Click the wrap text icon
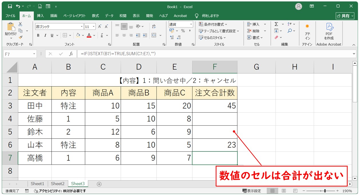The height and width of the screenshot is (196, 360). [x=154, y=27]
